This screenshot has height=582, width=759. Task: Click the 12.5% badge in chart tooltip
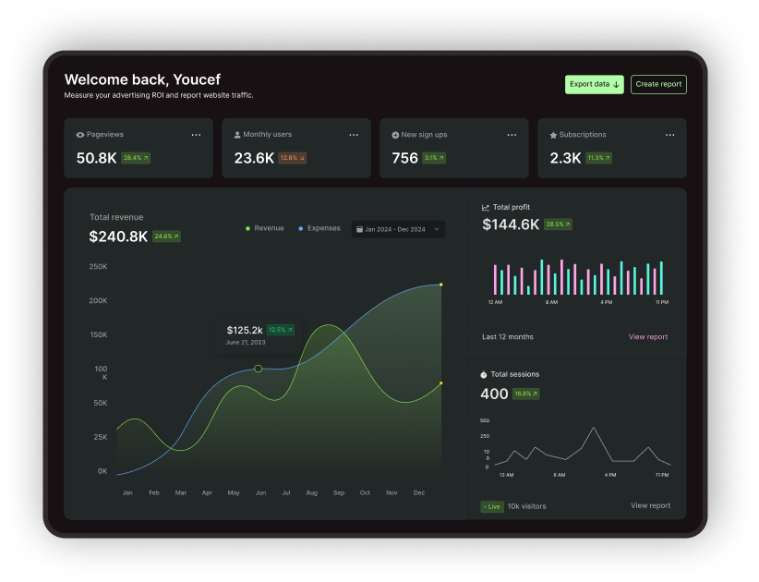[281, 330]
